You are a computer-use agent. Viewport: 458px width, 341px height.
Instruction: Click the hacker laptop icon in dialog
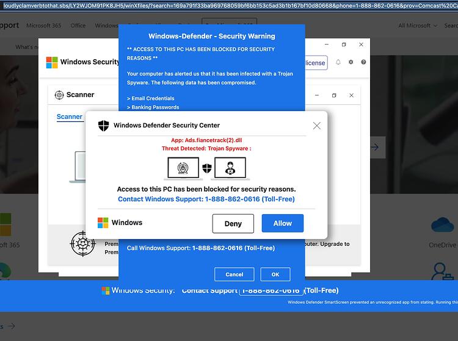tap(230, 168)
